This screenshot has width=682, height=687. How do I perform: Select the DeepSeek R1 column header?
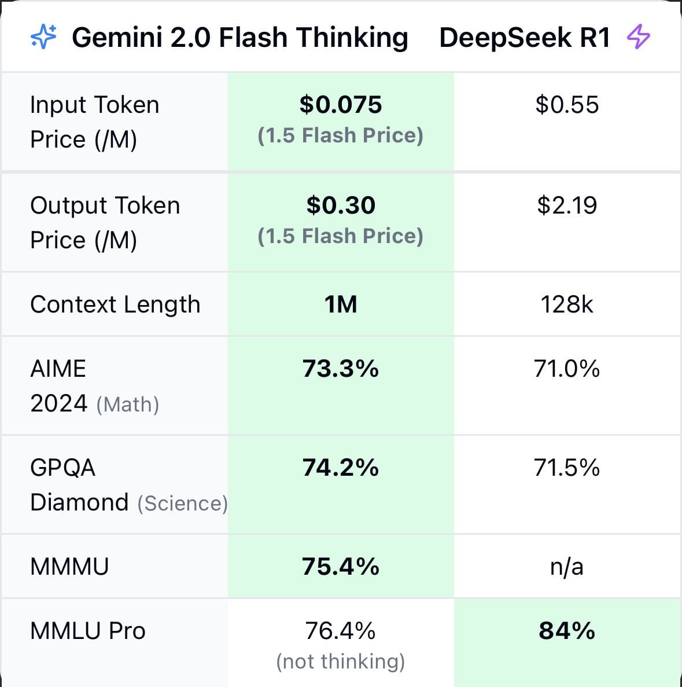coord(525,38)
